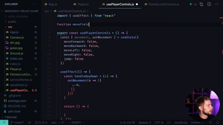Open the Explorer more actions menu
The height and width of the screenshot is (125, 223).
34,4
